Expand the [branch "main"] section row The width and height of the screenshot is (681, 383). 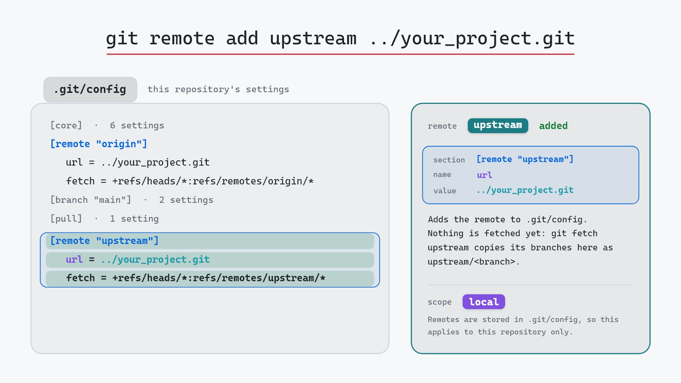pos(132,200)
